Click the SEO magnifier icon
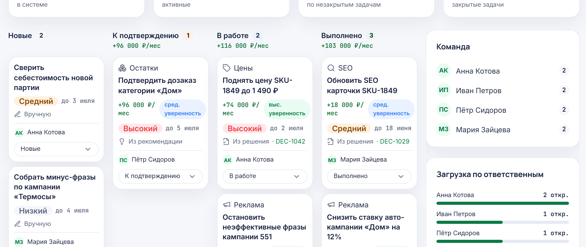Image resolution: width=586 pixels, height=247 pixels. [331, 68]
